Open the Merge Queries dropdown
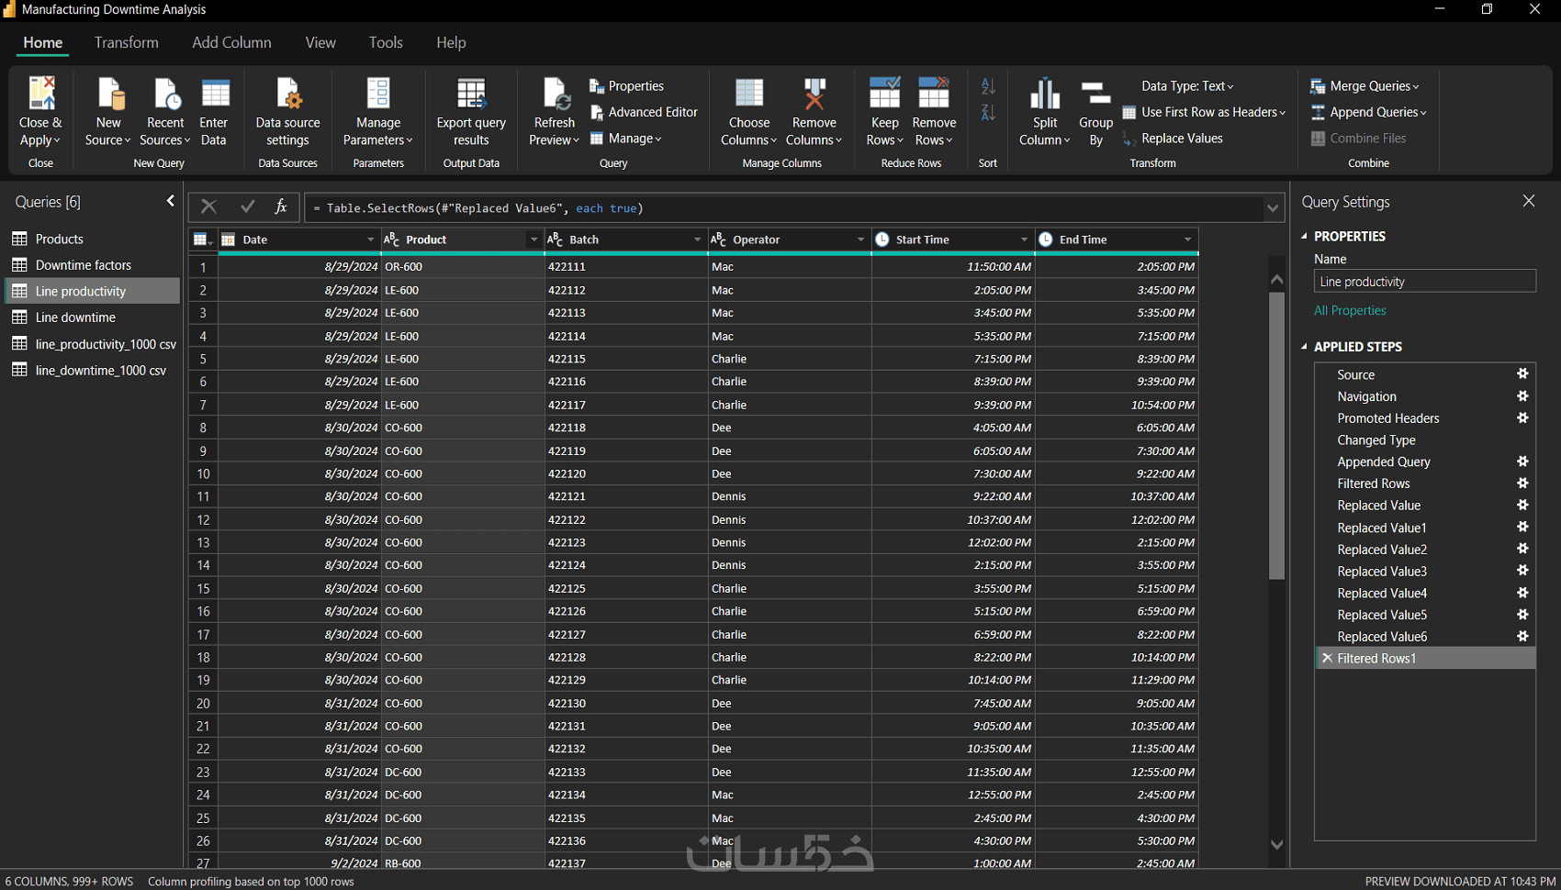The height and width of the screenshot is (890, 1561). (x=1364, y=86)
